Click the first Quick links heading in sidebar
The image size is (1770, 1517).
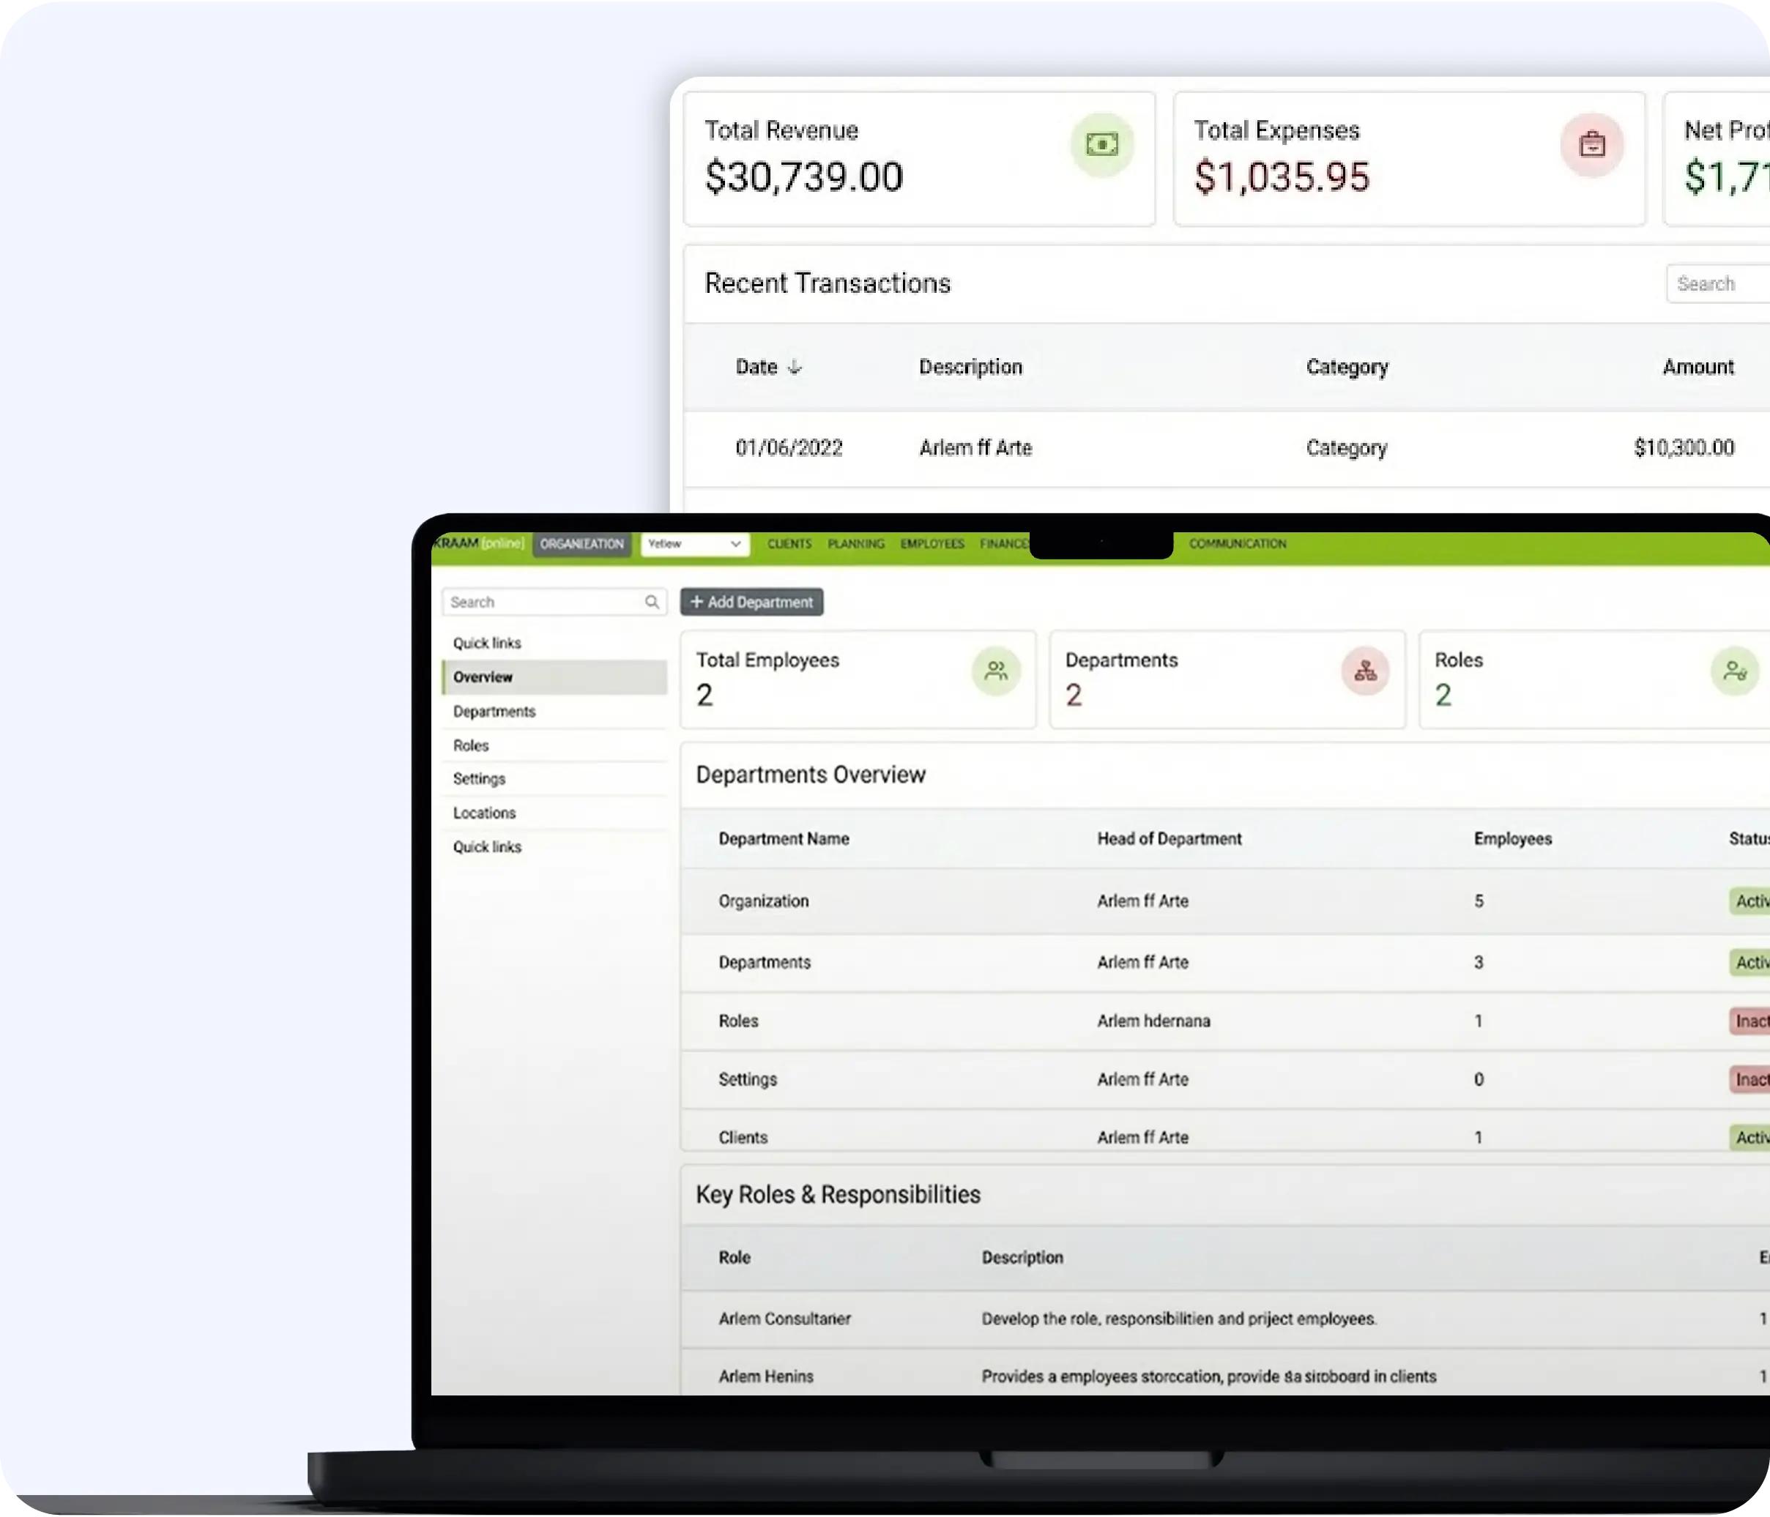pos(487,643)
